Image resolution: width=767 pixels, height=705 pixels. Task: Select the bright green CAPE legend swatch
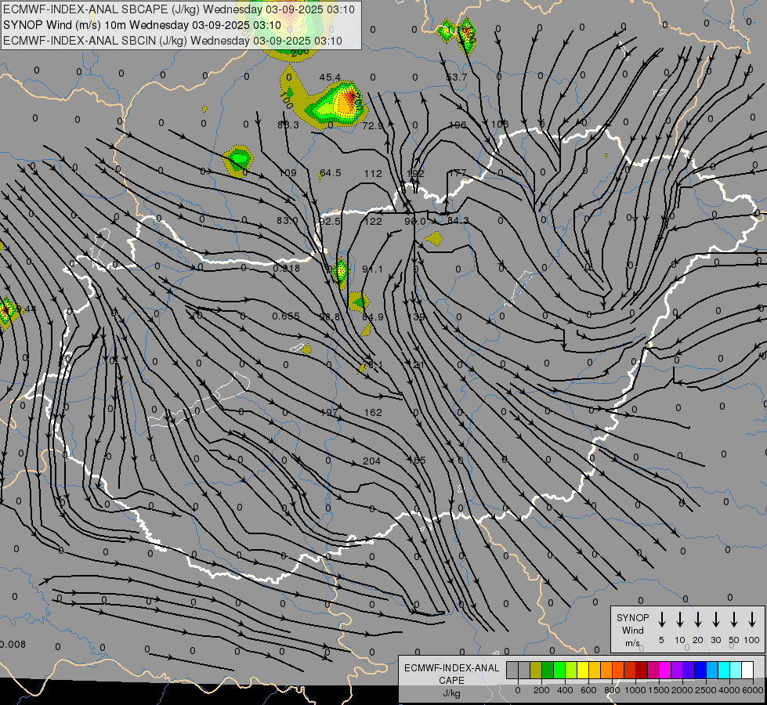click(x=559, y=670)
